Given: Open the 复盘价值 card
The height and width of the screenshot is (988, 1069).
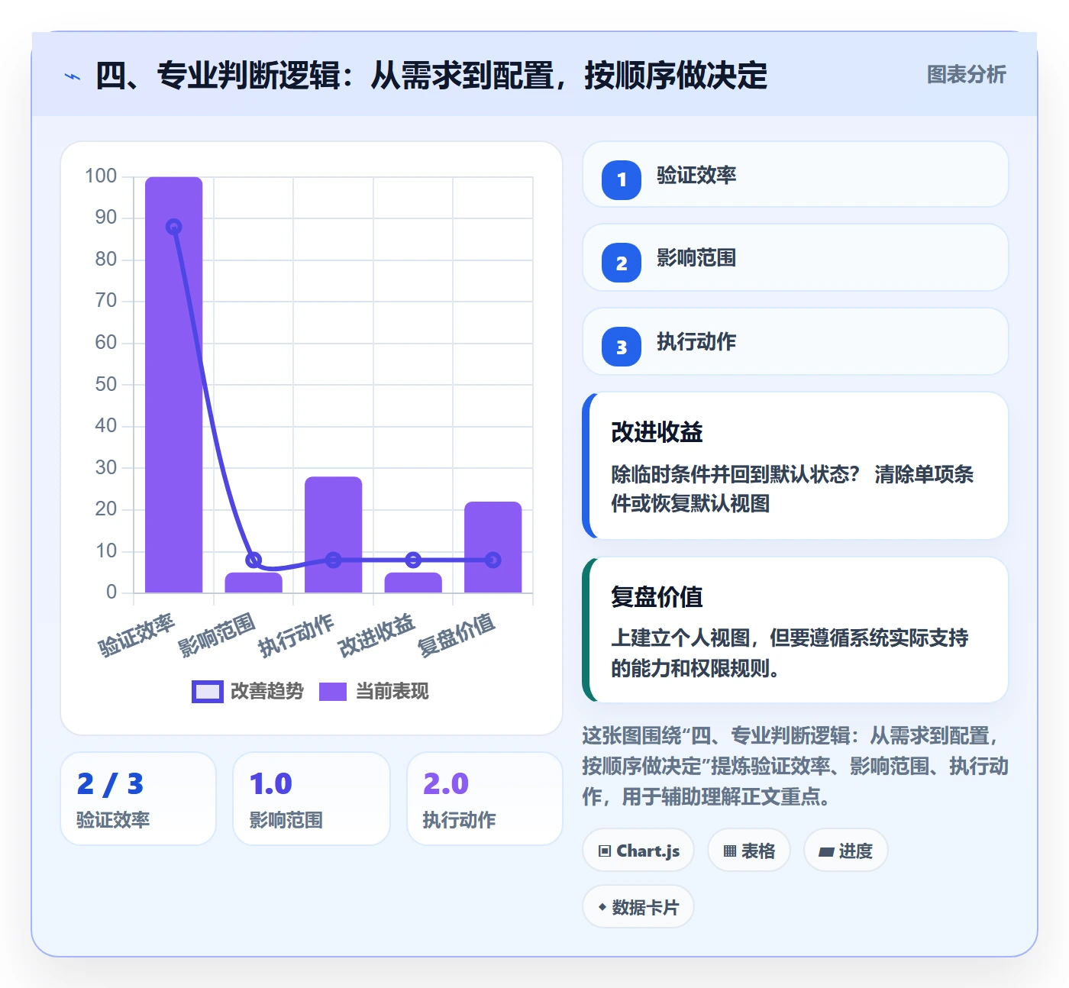Looking at the screenshot, I should coord(796,630).
